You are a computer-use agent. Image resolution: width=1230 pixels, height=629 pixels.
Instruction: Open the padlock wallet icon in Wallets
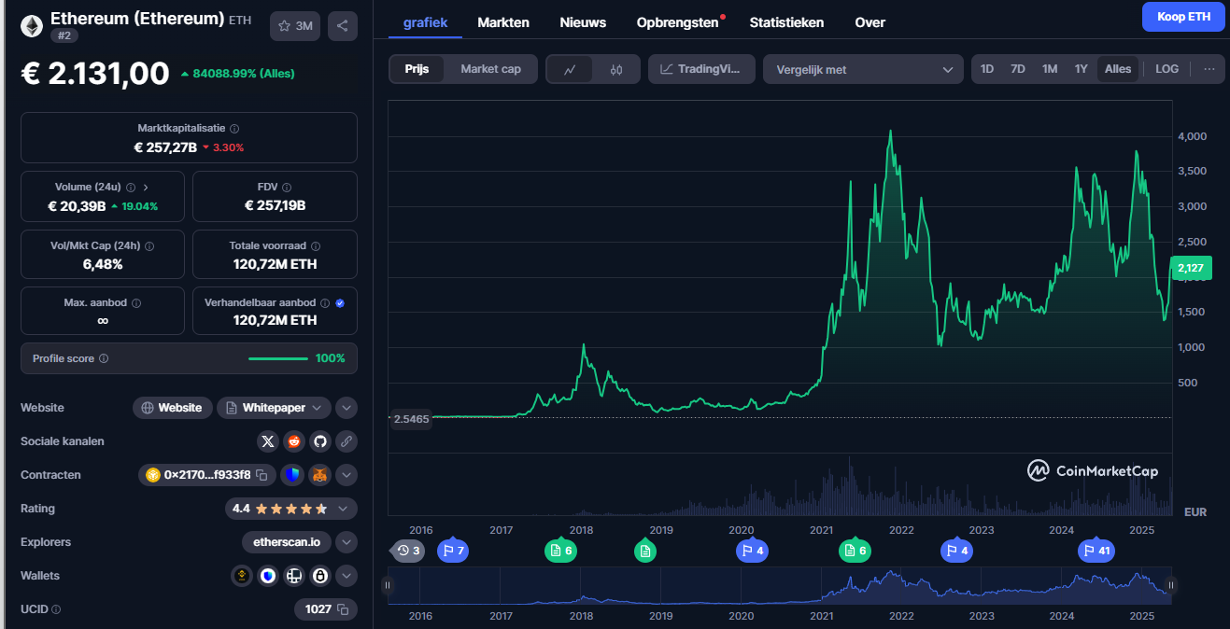320,576
